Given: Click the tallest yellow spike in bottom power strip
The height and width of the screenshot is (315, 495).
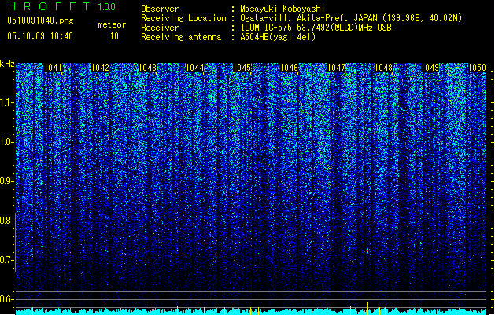Looking at the screenshot, I should click(x=368, y=309).
